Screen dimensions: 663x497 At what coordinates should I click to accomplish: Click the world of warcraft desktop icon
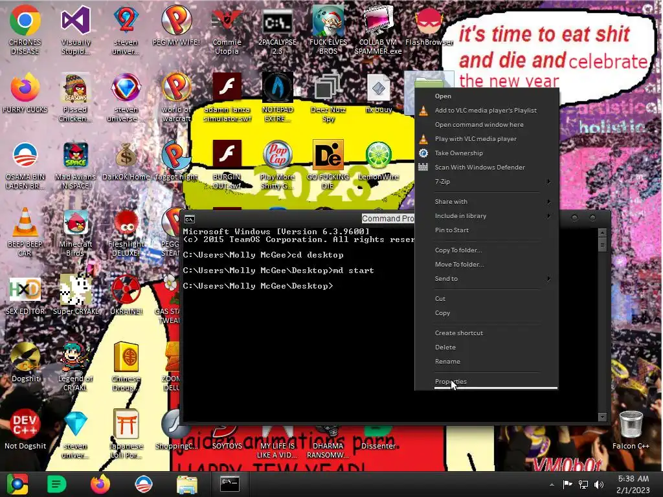[176, 98]
